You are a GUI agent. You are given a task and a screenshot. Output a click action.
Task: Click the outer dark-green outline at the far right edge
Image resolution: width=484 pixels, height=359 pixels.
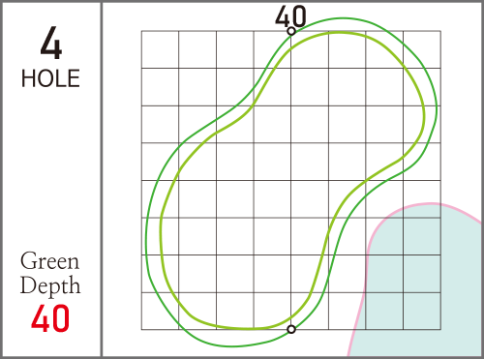(x=437, y=108)
